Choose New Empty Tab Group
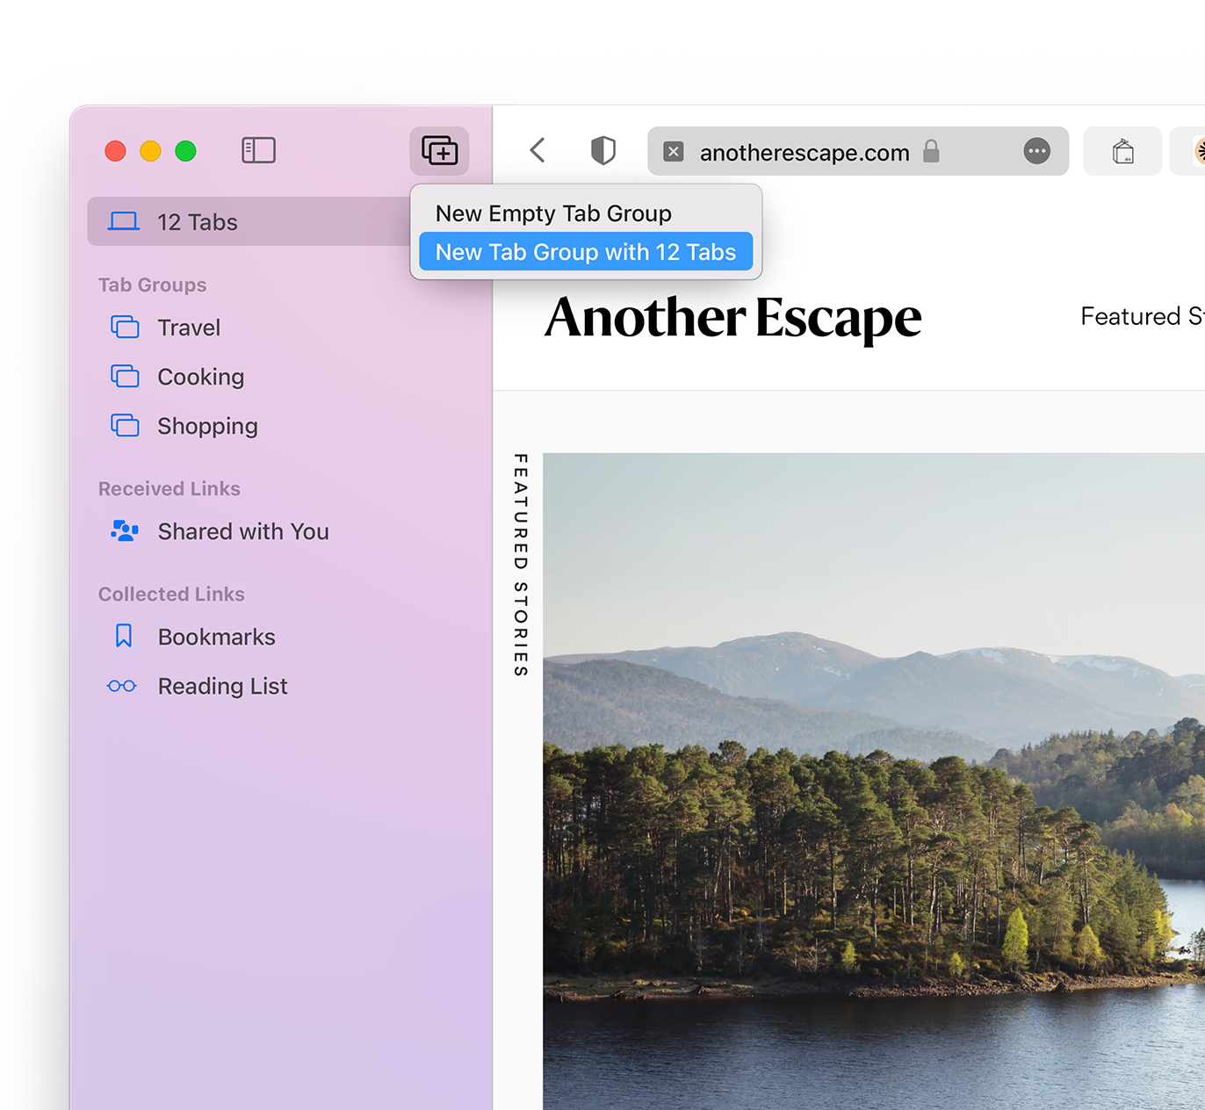1205x1110 pixels. 553,213
